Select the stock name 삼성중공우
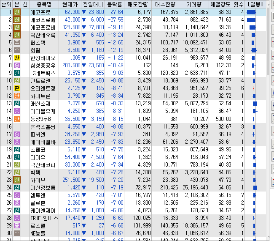Screen dimensions: 274x241 pos(43,66)
